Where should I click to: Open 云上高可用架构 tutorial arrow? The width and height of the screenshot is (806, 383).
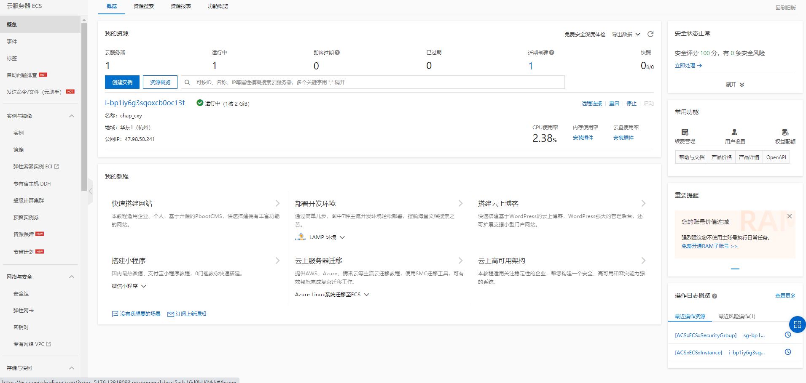coord(643,261)
